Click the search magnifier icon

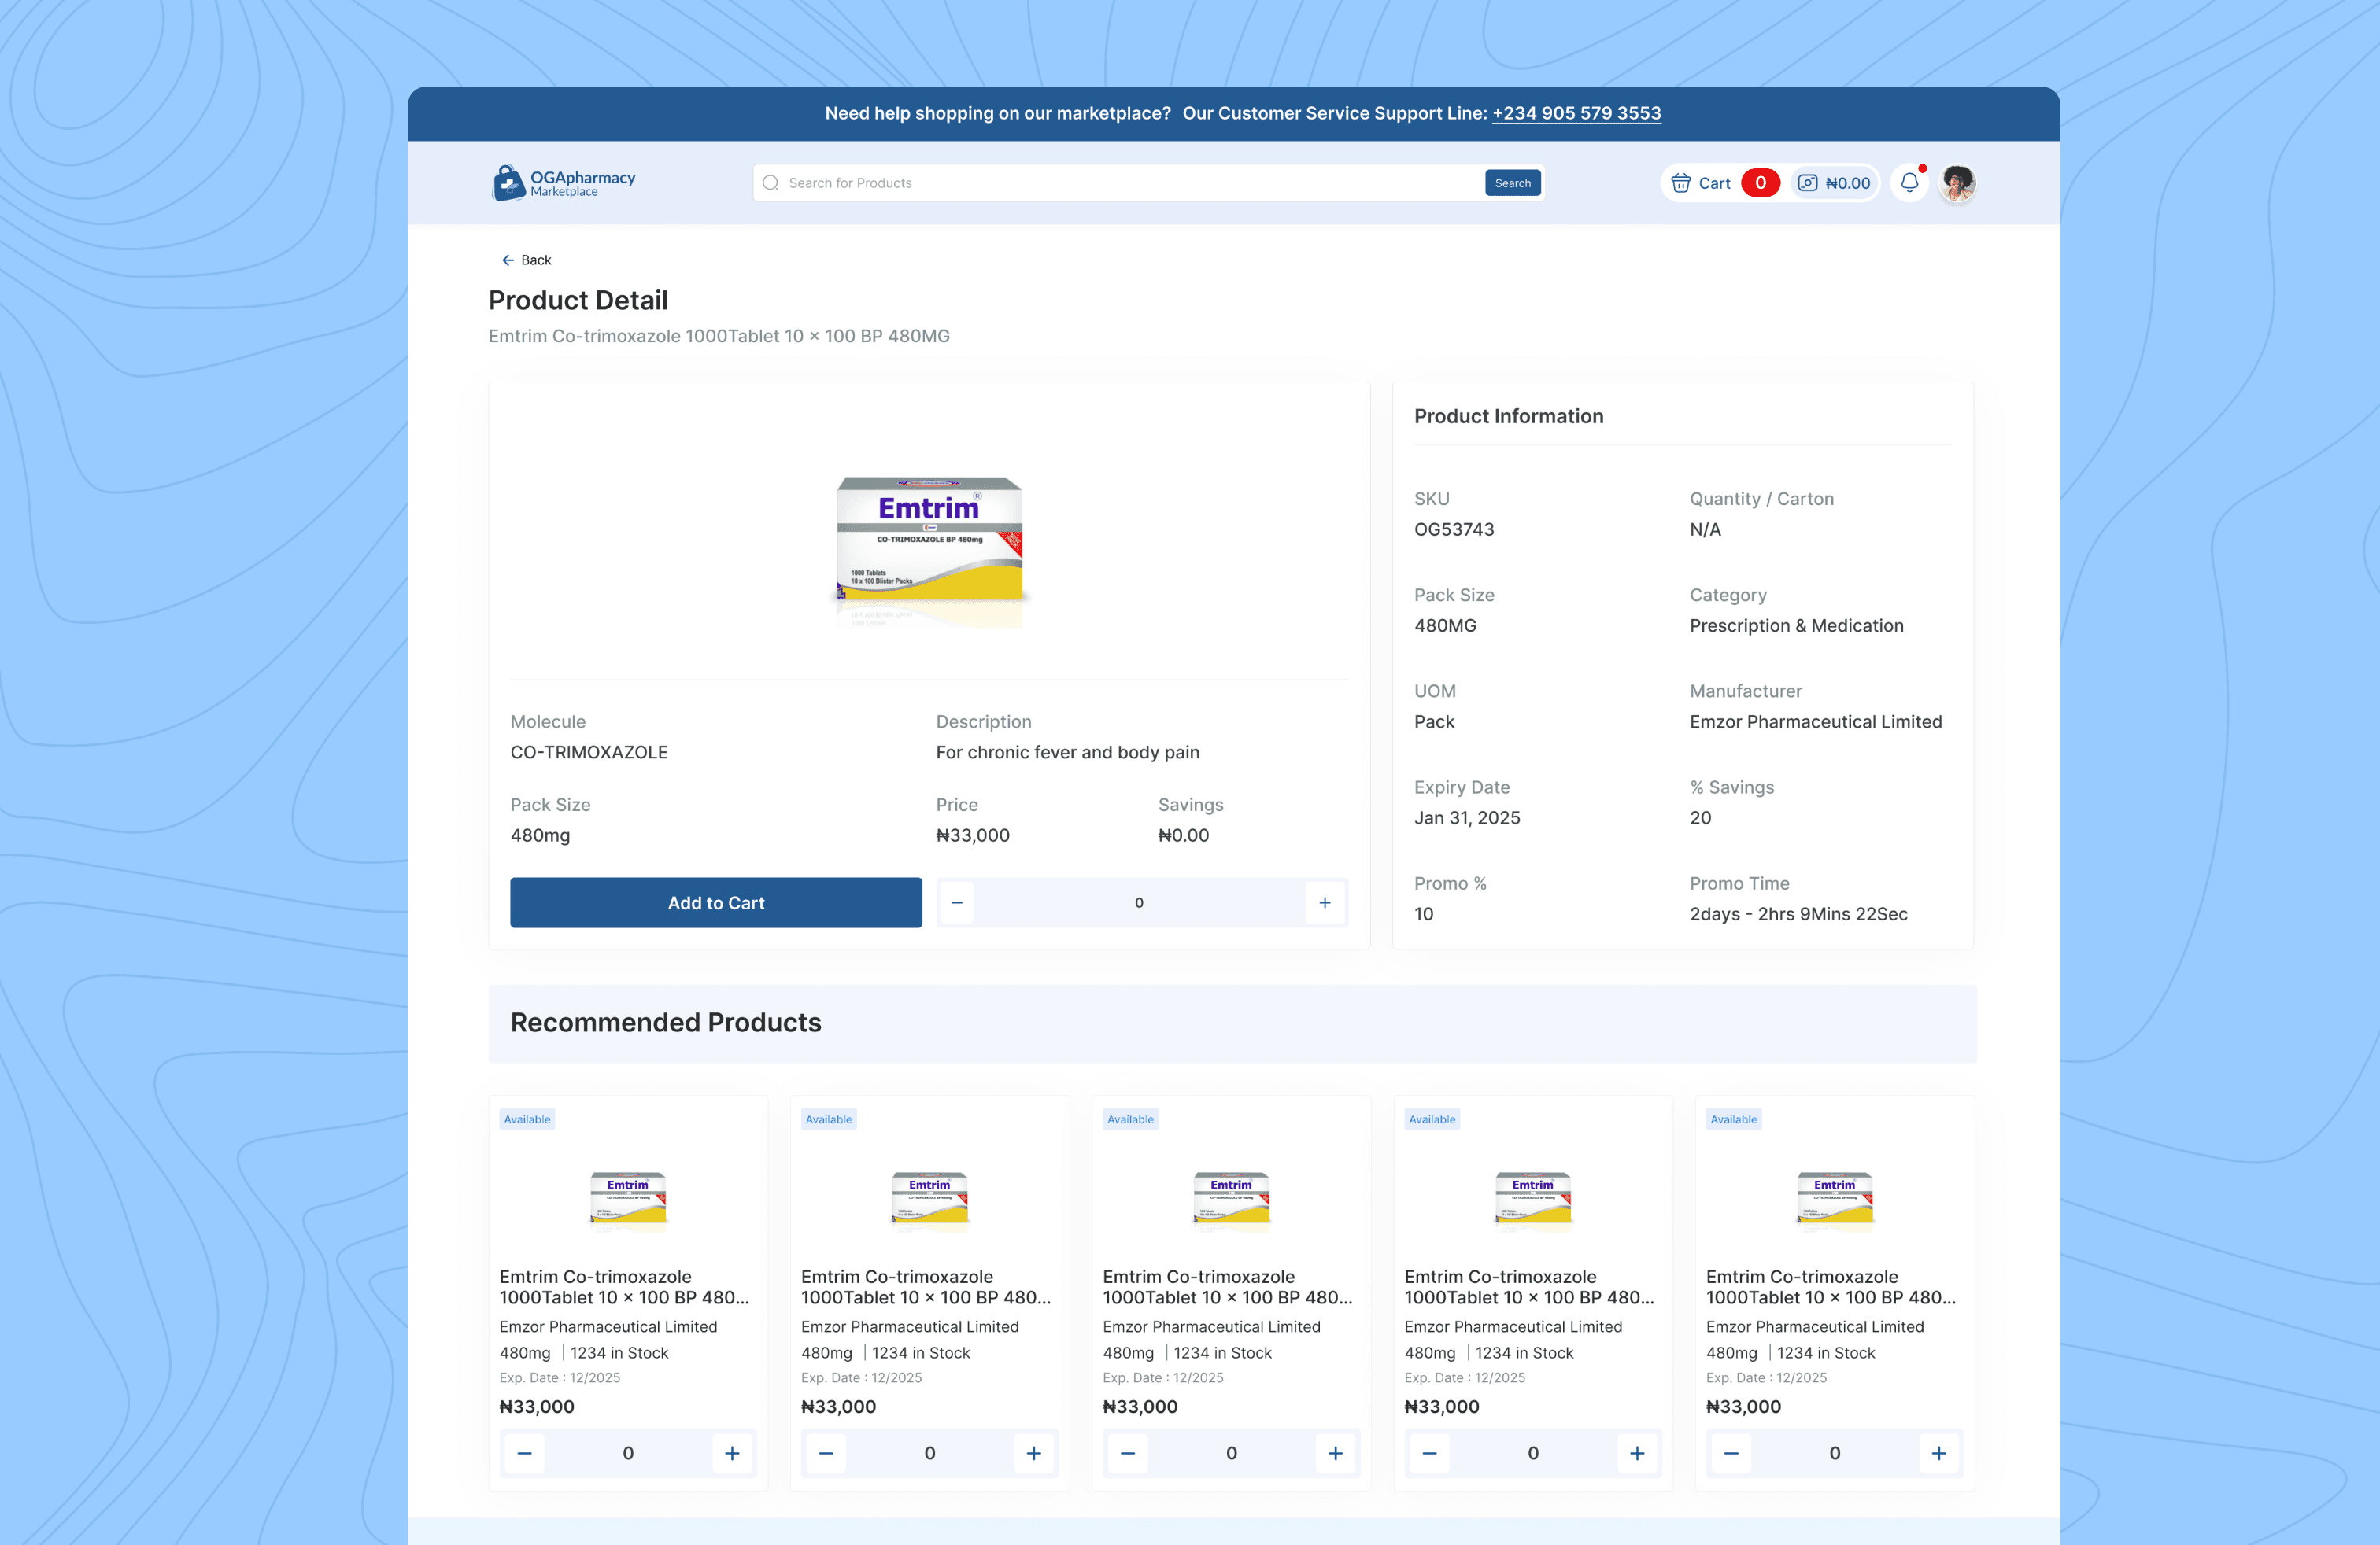[770, 183]
